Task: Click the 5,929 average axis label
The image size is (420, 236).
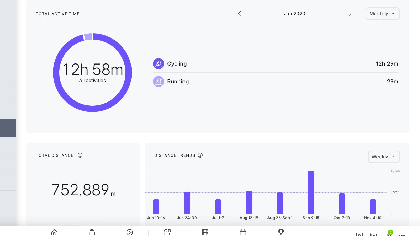Action: click(x=395, y=192)
